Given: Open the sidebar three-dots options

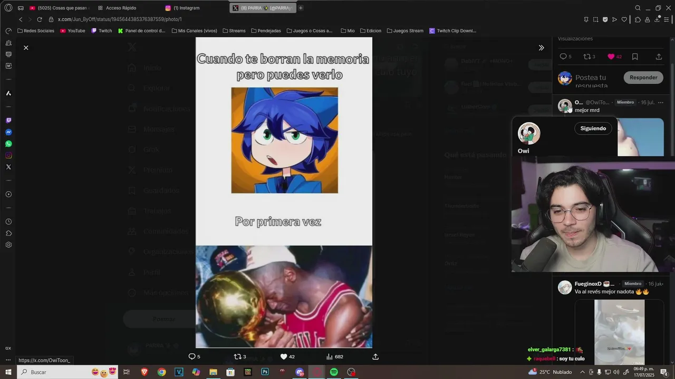Looking at the screenshot, I should click(x=8, y=360).
